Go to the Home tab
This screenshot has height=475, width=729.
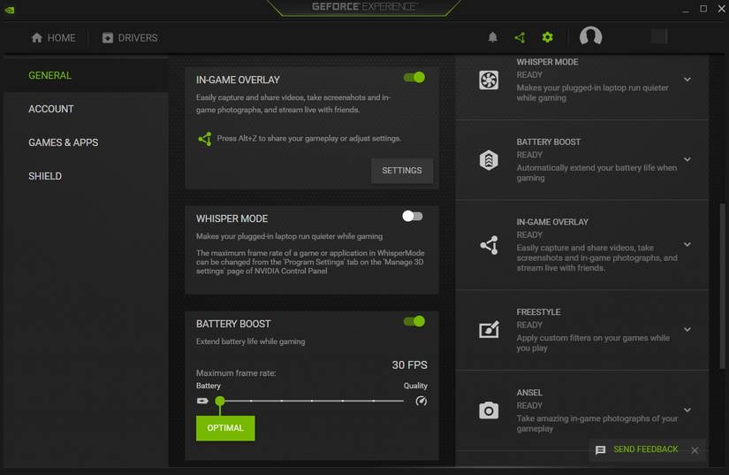tap(53, 38)
